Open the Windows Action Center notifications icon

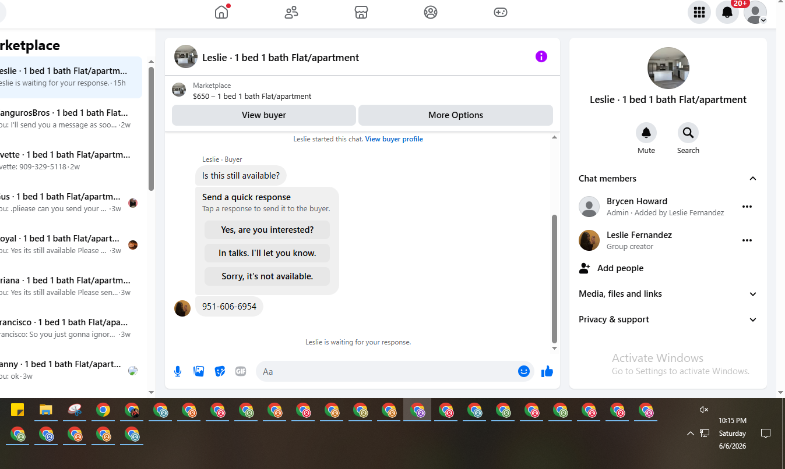tap(766, 434)
